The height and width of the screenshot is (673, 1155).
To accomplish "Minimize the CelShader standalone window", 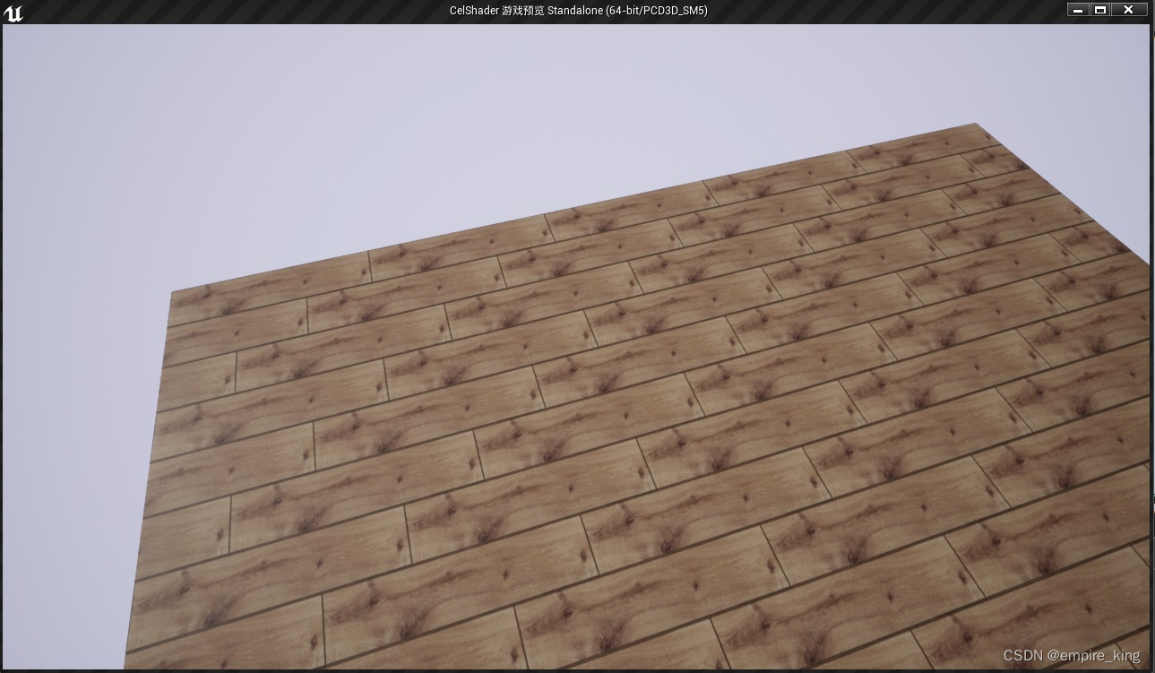I will [x=1078, y=10].
